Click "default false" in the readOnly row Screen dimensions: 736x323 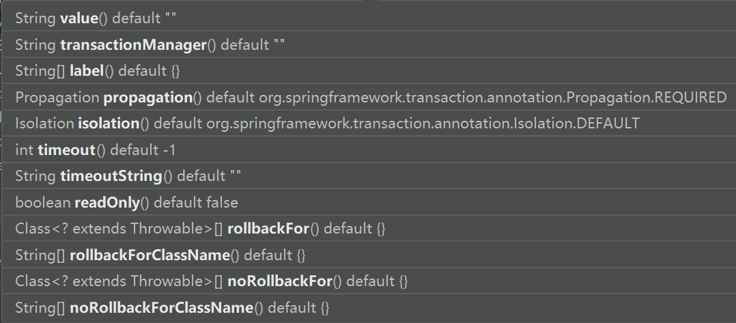(205, 202)
